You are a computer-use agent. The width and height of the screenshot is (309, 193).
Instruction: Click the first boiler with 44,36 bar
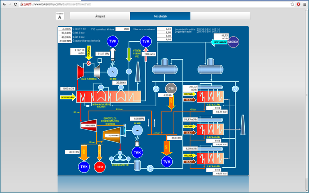point(211,97)
